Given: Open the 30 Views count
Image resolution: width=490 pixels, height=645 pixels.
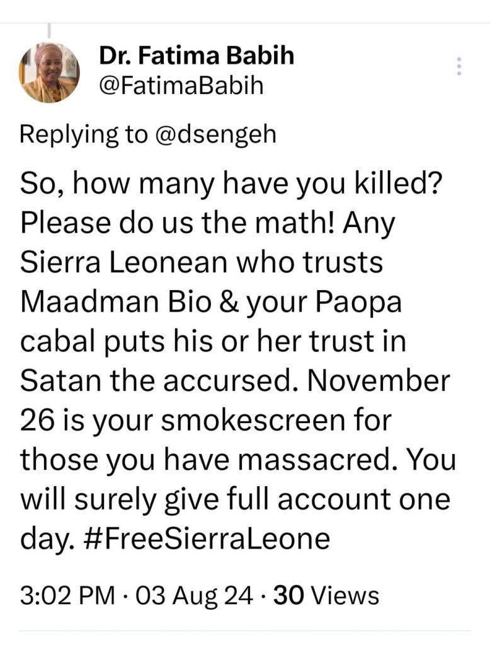Looking at the screenshot, I should (325, 595).
